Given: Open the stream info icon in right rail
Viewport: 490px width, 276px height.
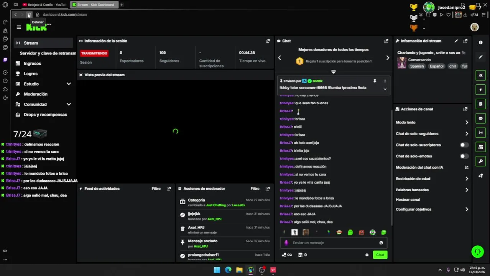Looking at the screenshot, I should pyautogui.click(x=480, y=43).
